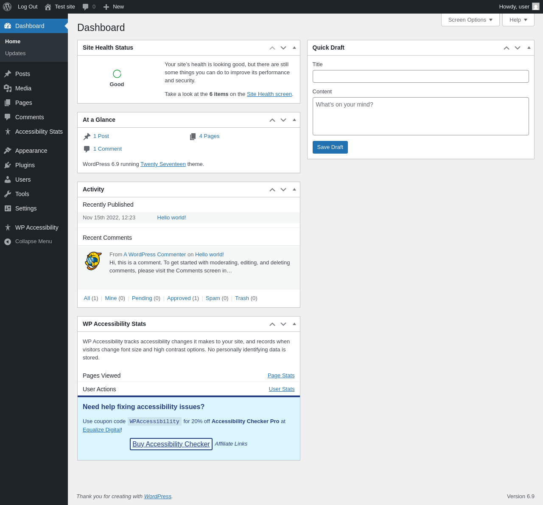Open the Twenty Seventeen theme link
This screenshot has width=543, height=505.
163,164
